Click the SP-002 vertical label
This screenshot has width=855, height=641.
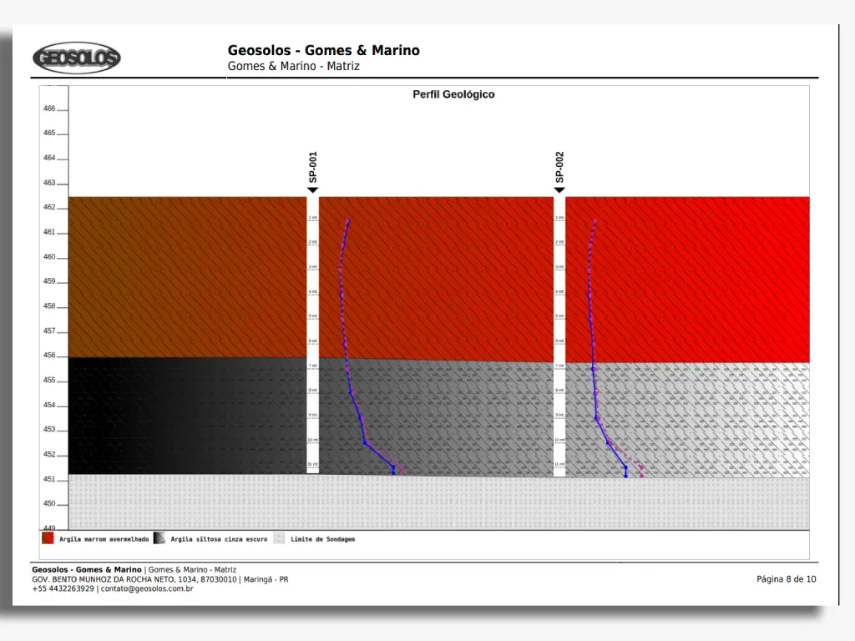point(559,167)
